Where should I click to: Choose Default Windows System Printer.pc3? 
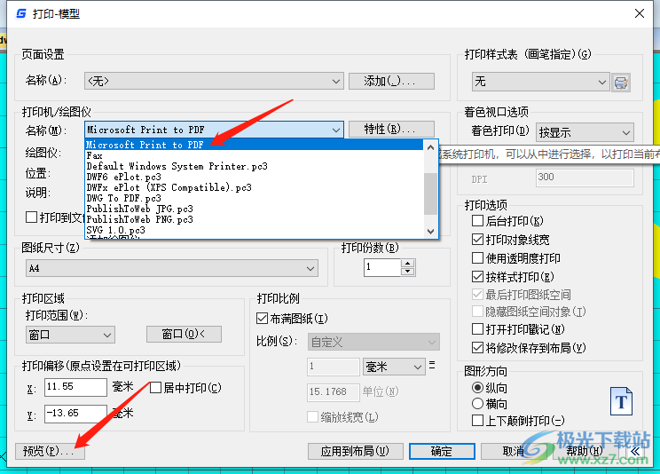pos(254,166)
